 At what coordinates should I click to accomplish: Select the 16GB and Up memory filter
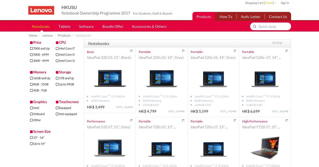(x=31, y=78)
